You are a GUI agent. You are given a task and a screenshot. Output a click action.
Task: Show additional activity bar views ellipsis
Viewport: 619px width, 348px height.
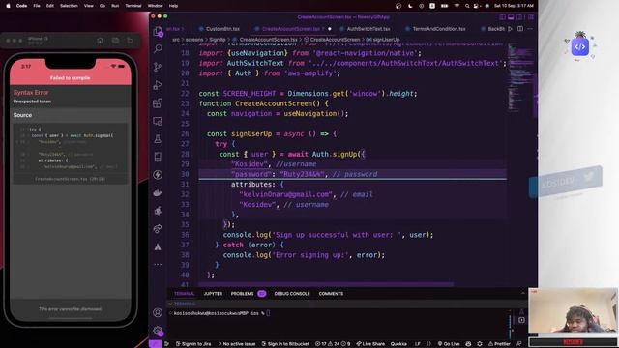point(158,264)
